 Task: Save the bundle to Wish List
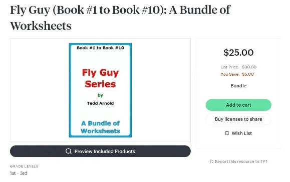pos(238,133)
